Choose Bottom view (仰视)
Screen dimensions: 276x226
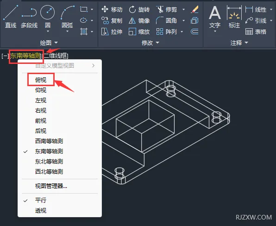pos(60,90)
